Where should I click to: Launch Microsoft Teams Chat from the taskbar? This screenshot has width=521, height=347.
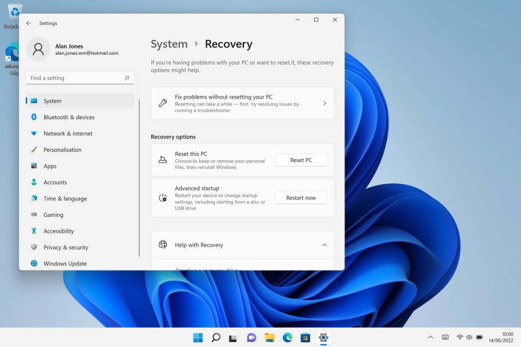[x=251, y=337]
